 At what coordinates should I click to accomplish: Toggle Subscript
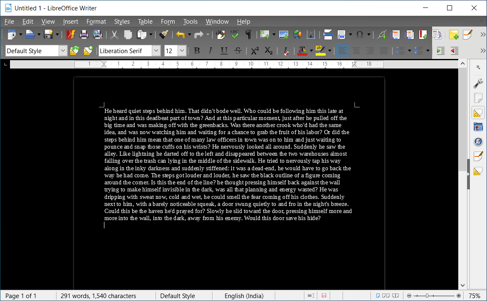click(x=268, y=51)
